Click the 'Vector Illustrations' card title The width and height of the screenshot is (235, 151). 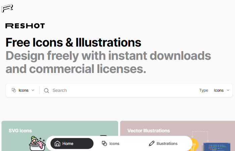148,130
